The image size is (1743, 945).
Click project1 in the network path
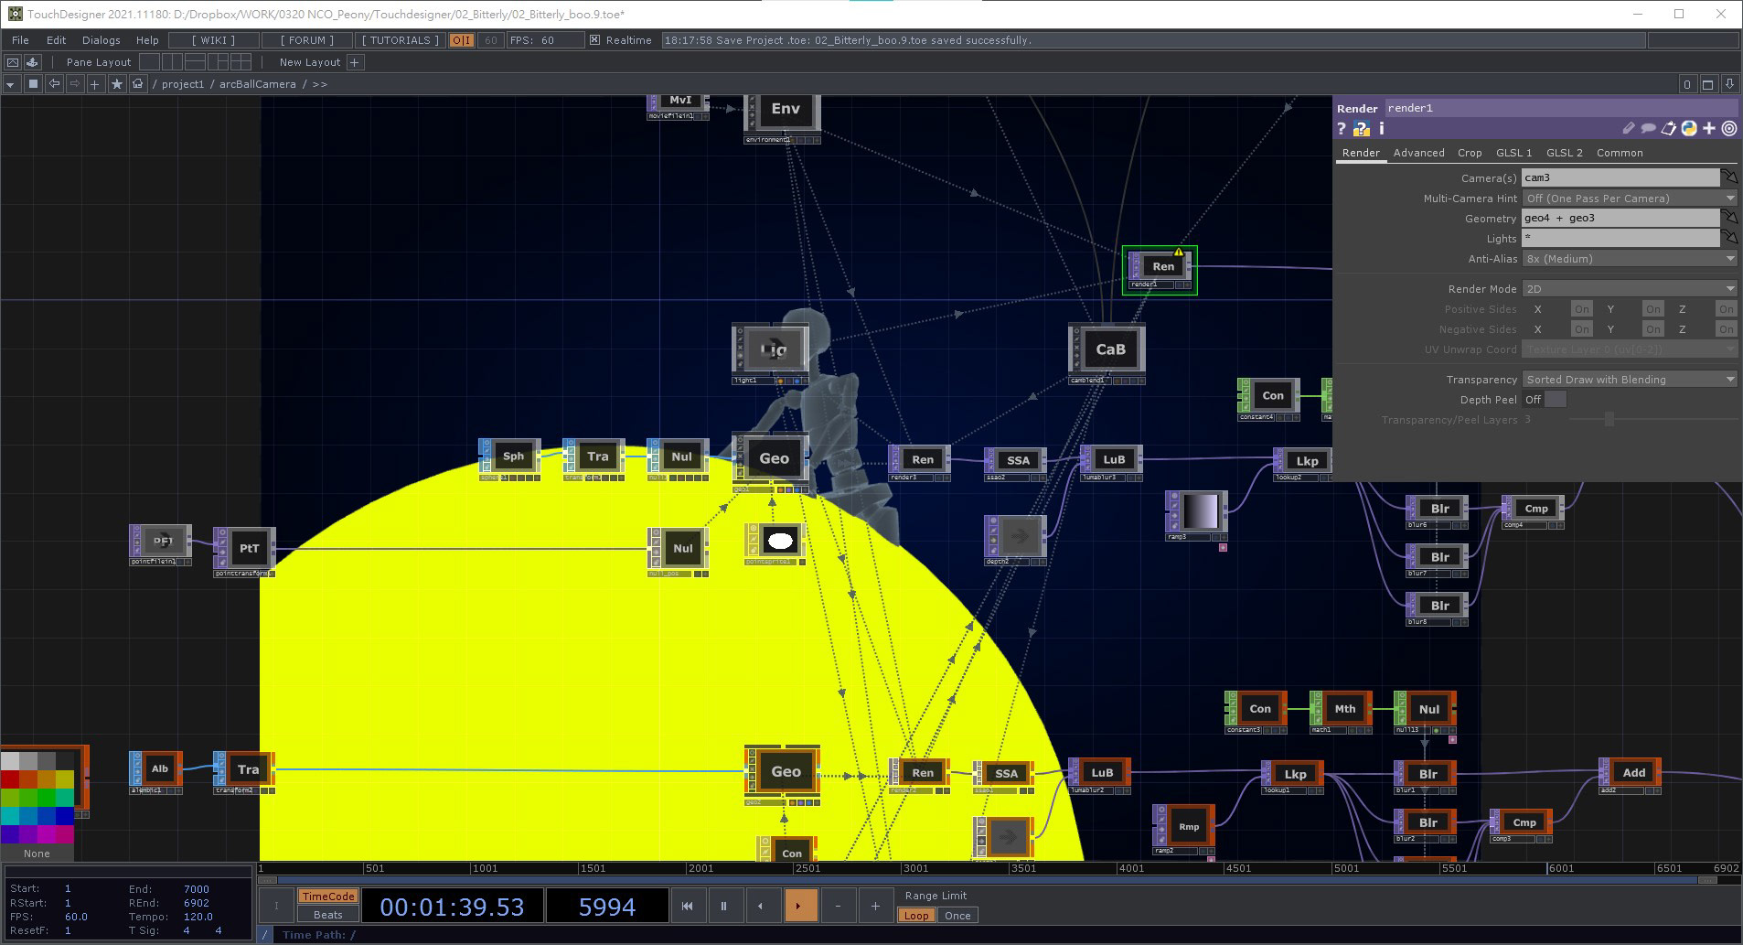tap(183, 84)
